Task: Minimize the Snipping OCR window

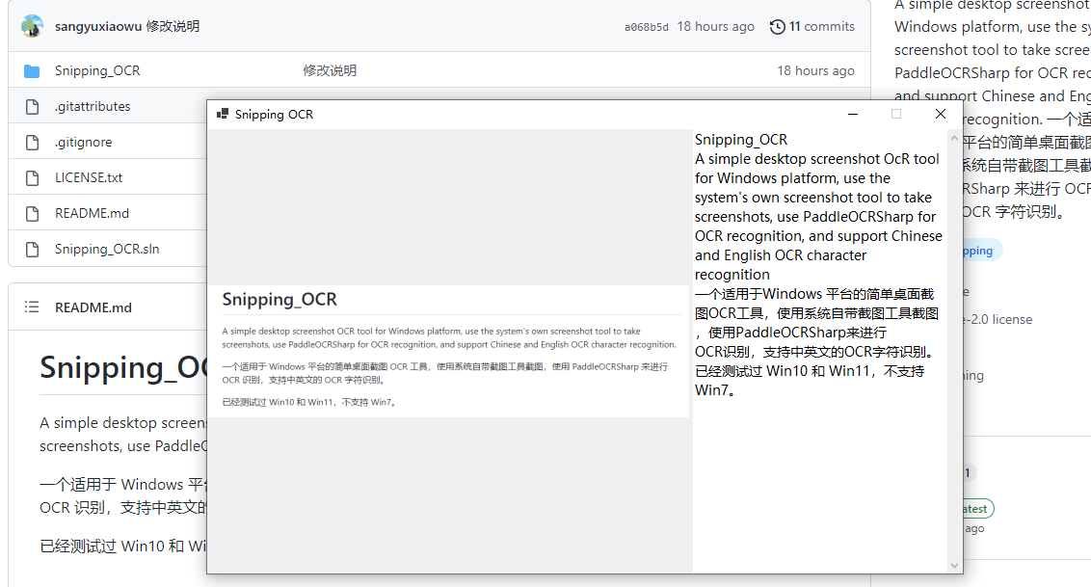Action: click(852, 114)
